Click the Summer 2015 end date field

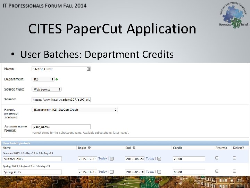[135, 159]
